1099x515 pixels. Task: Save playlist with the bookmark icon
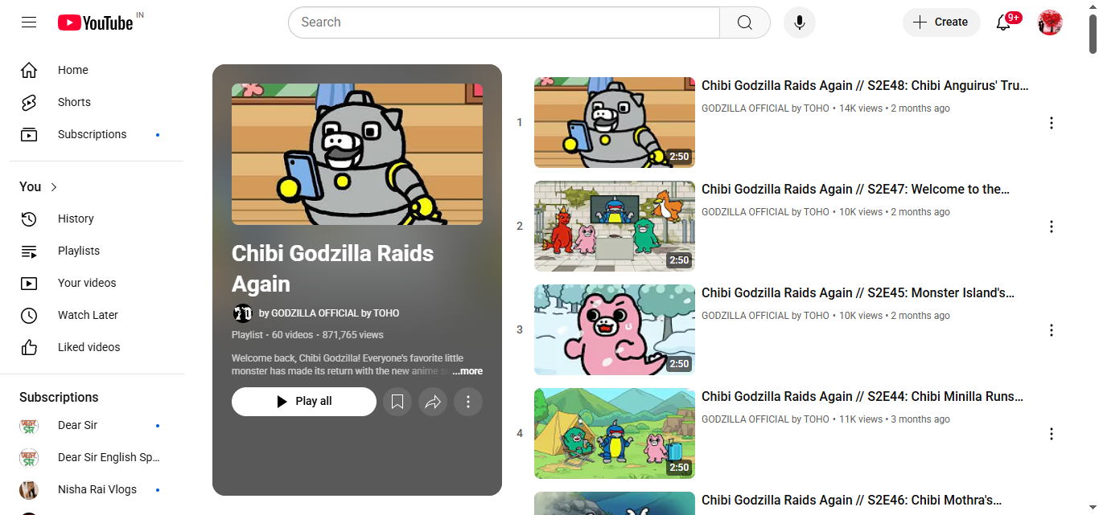pos(397,402)
